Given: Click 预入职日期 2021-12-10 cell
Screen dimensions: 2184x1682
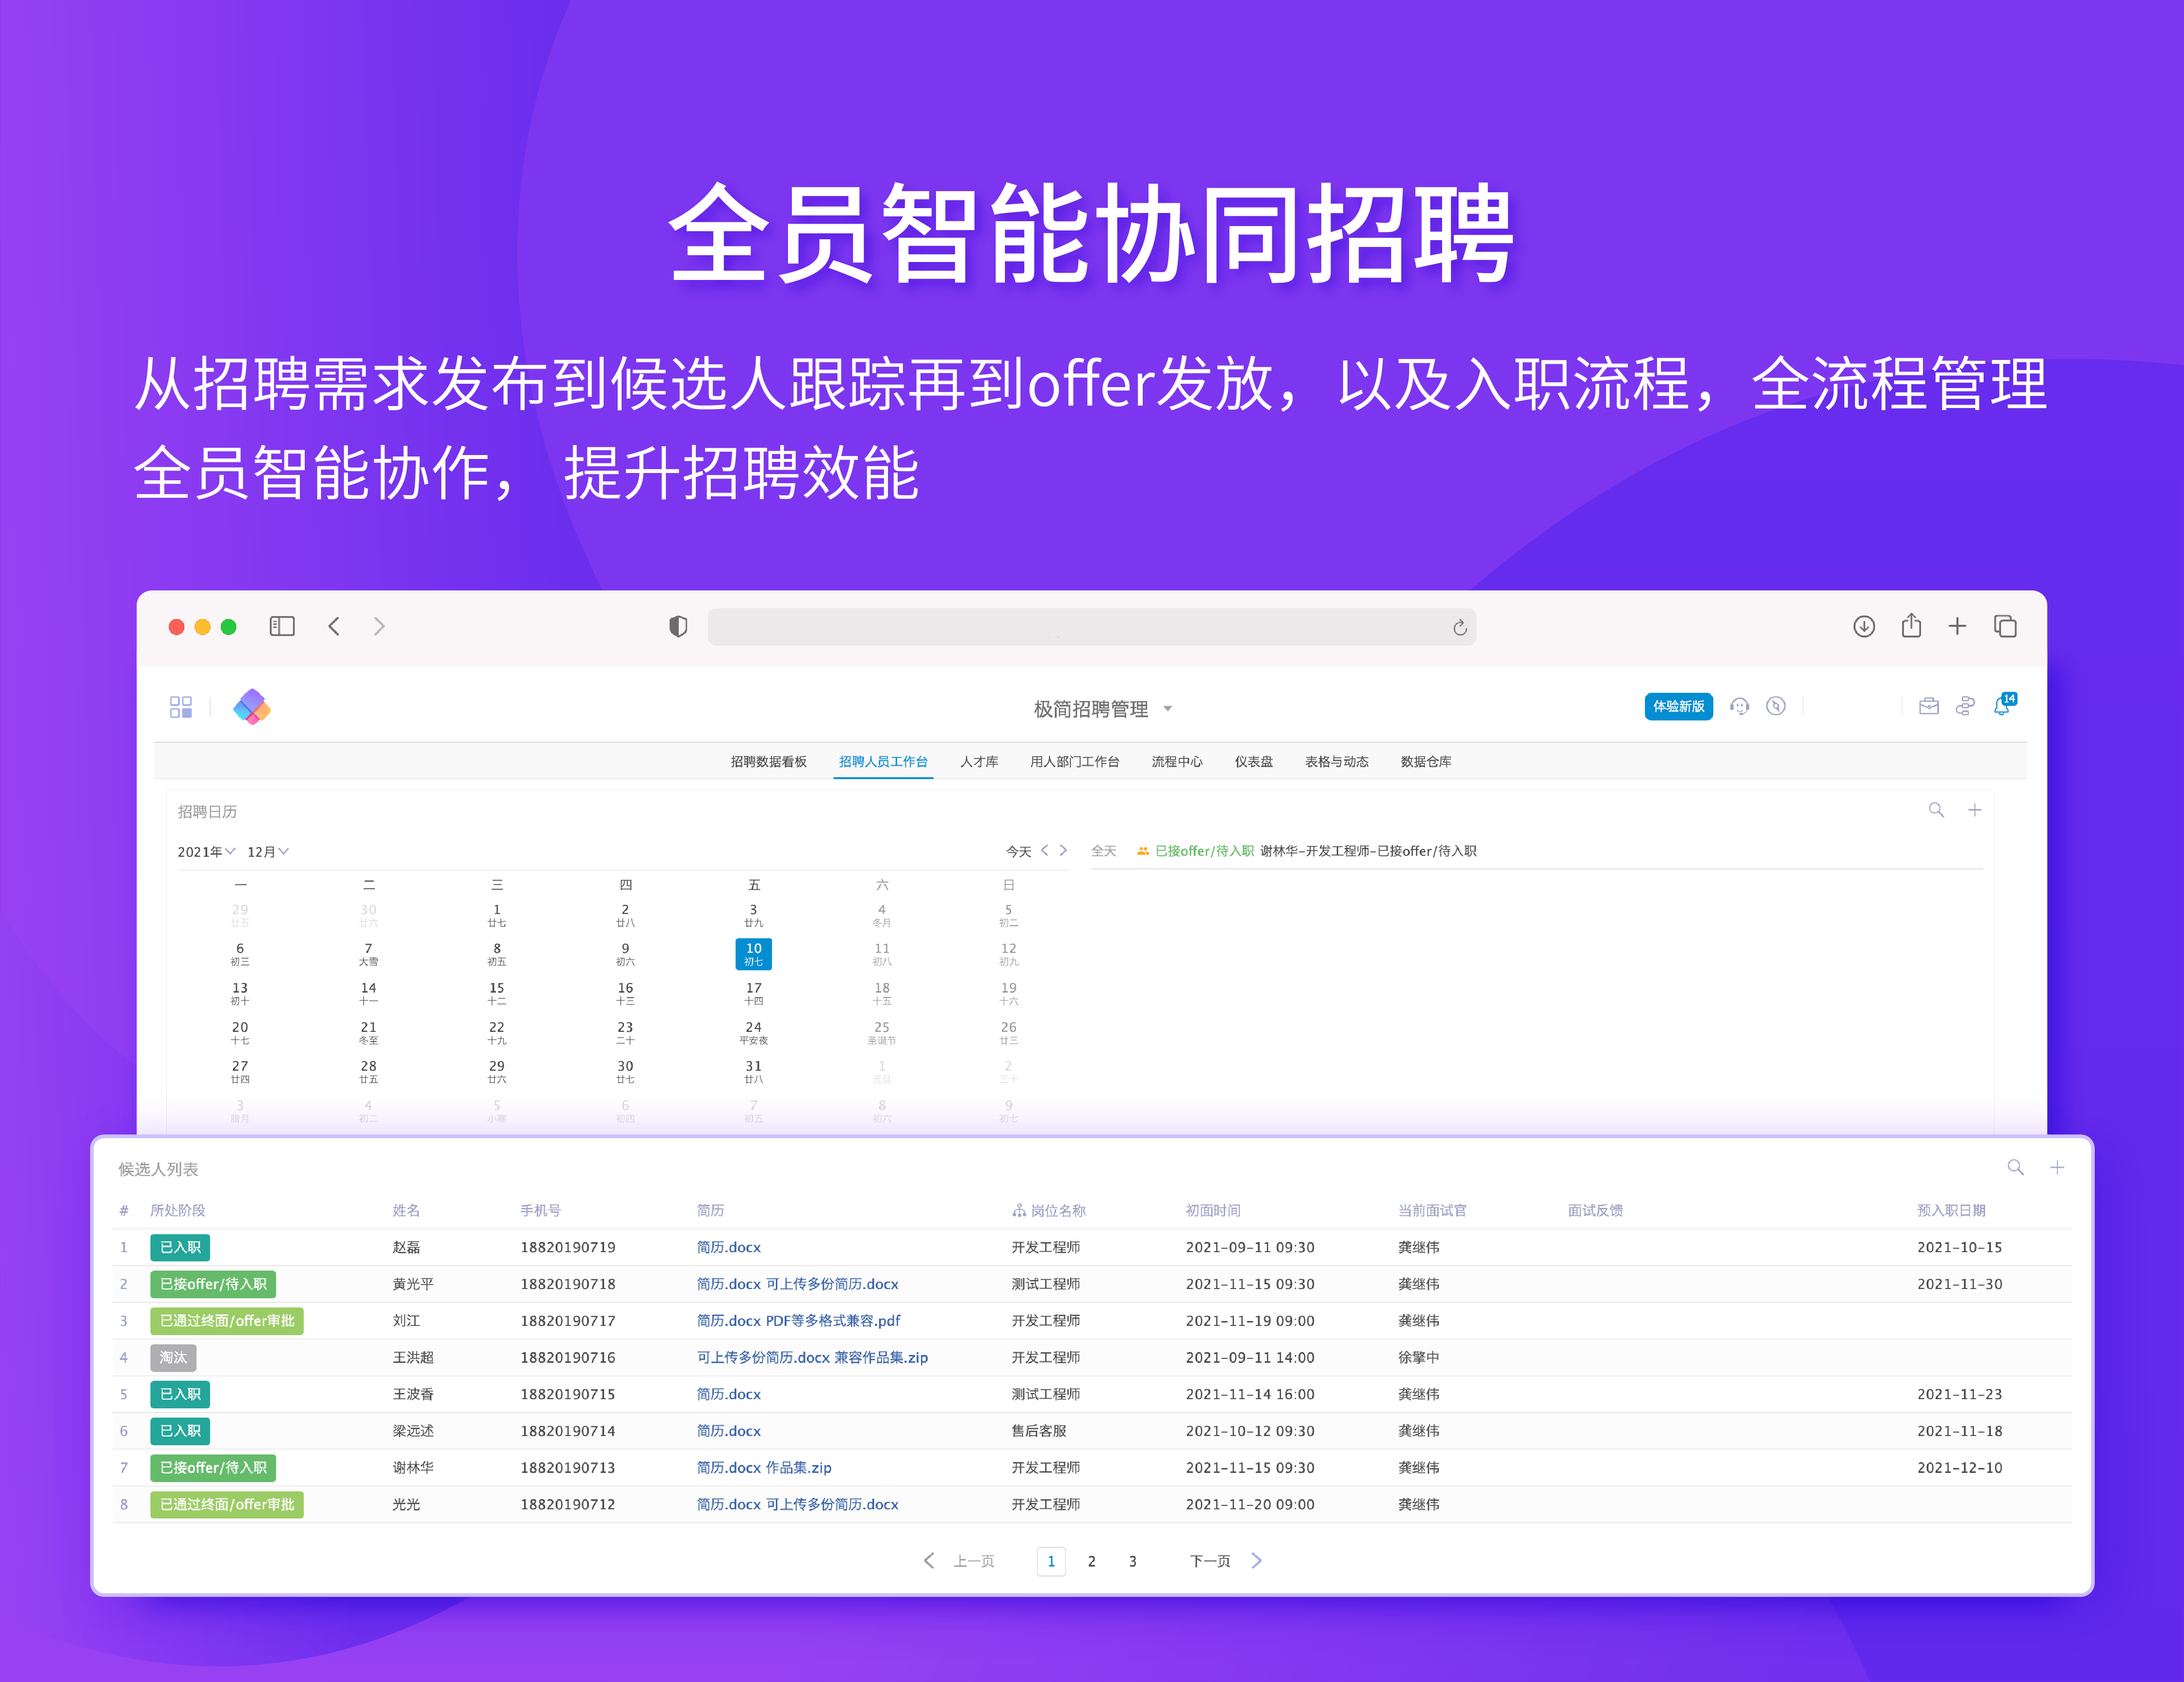Looking at the screenshot, I should click(1959, 1467).
